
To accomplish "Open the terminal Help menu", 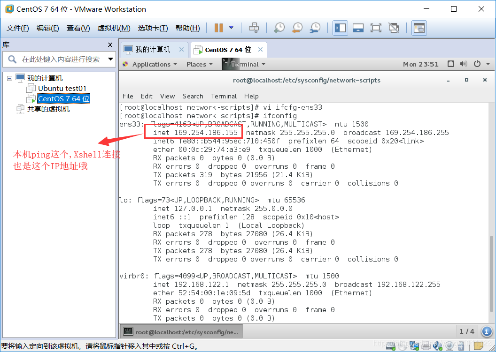I will point(251,96).
